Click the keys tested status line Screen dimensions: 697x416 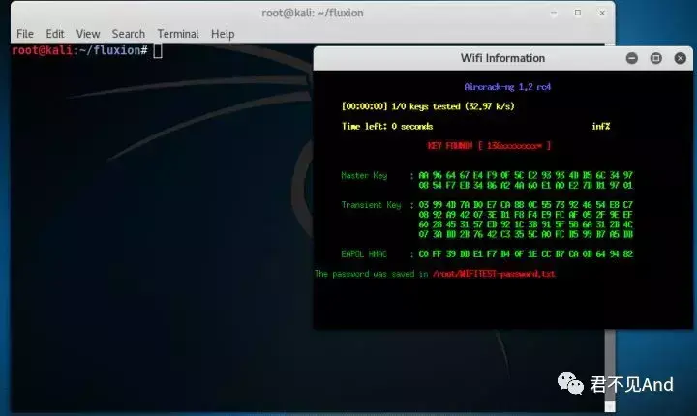(x=428, y=106)
